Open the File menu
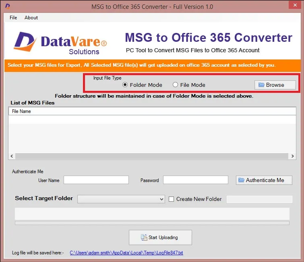This screenshot has height=262, width=304. click(x=13, y=18)
